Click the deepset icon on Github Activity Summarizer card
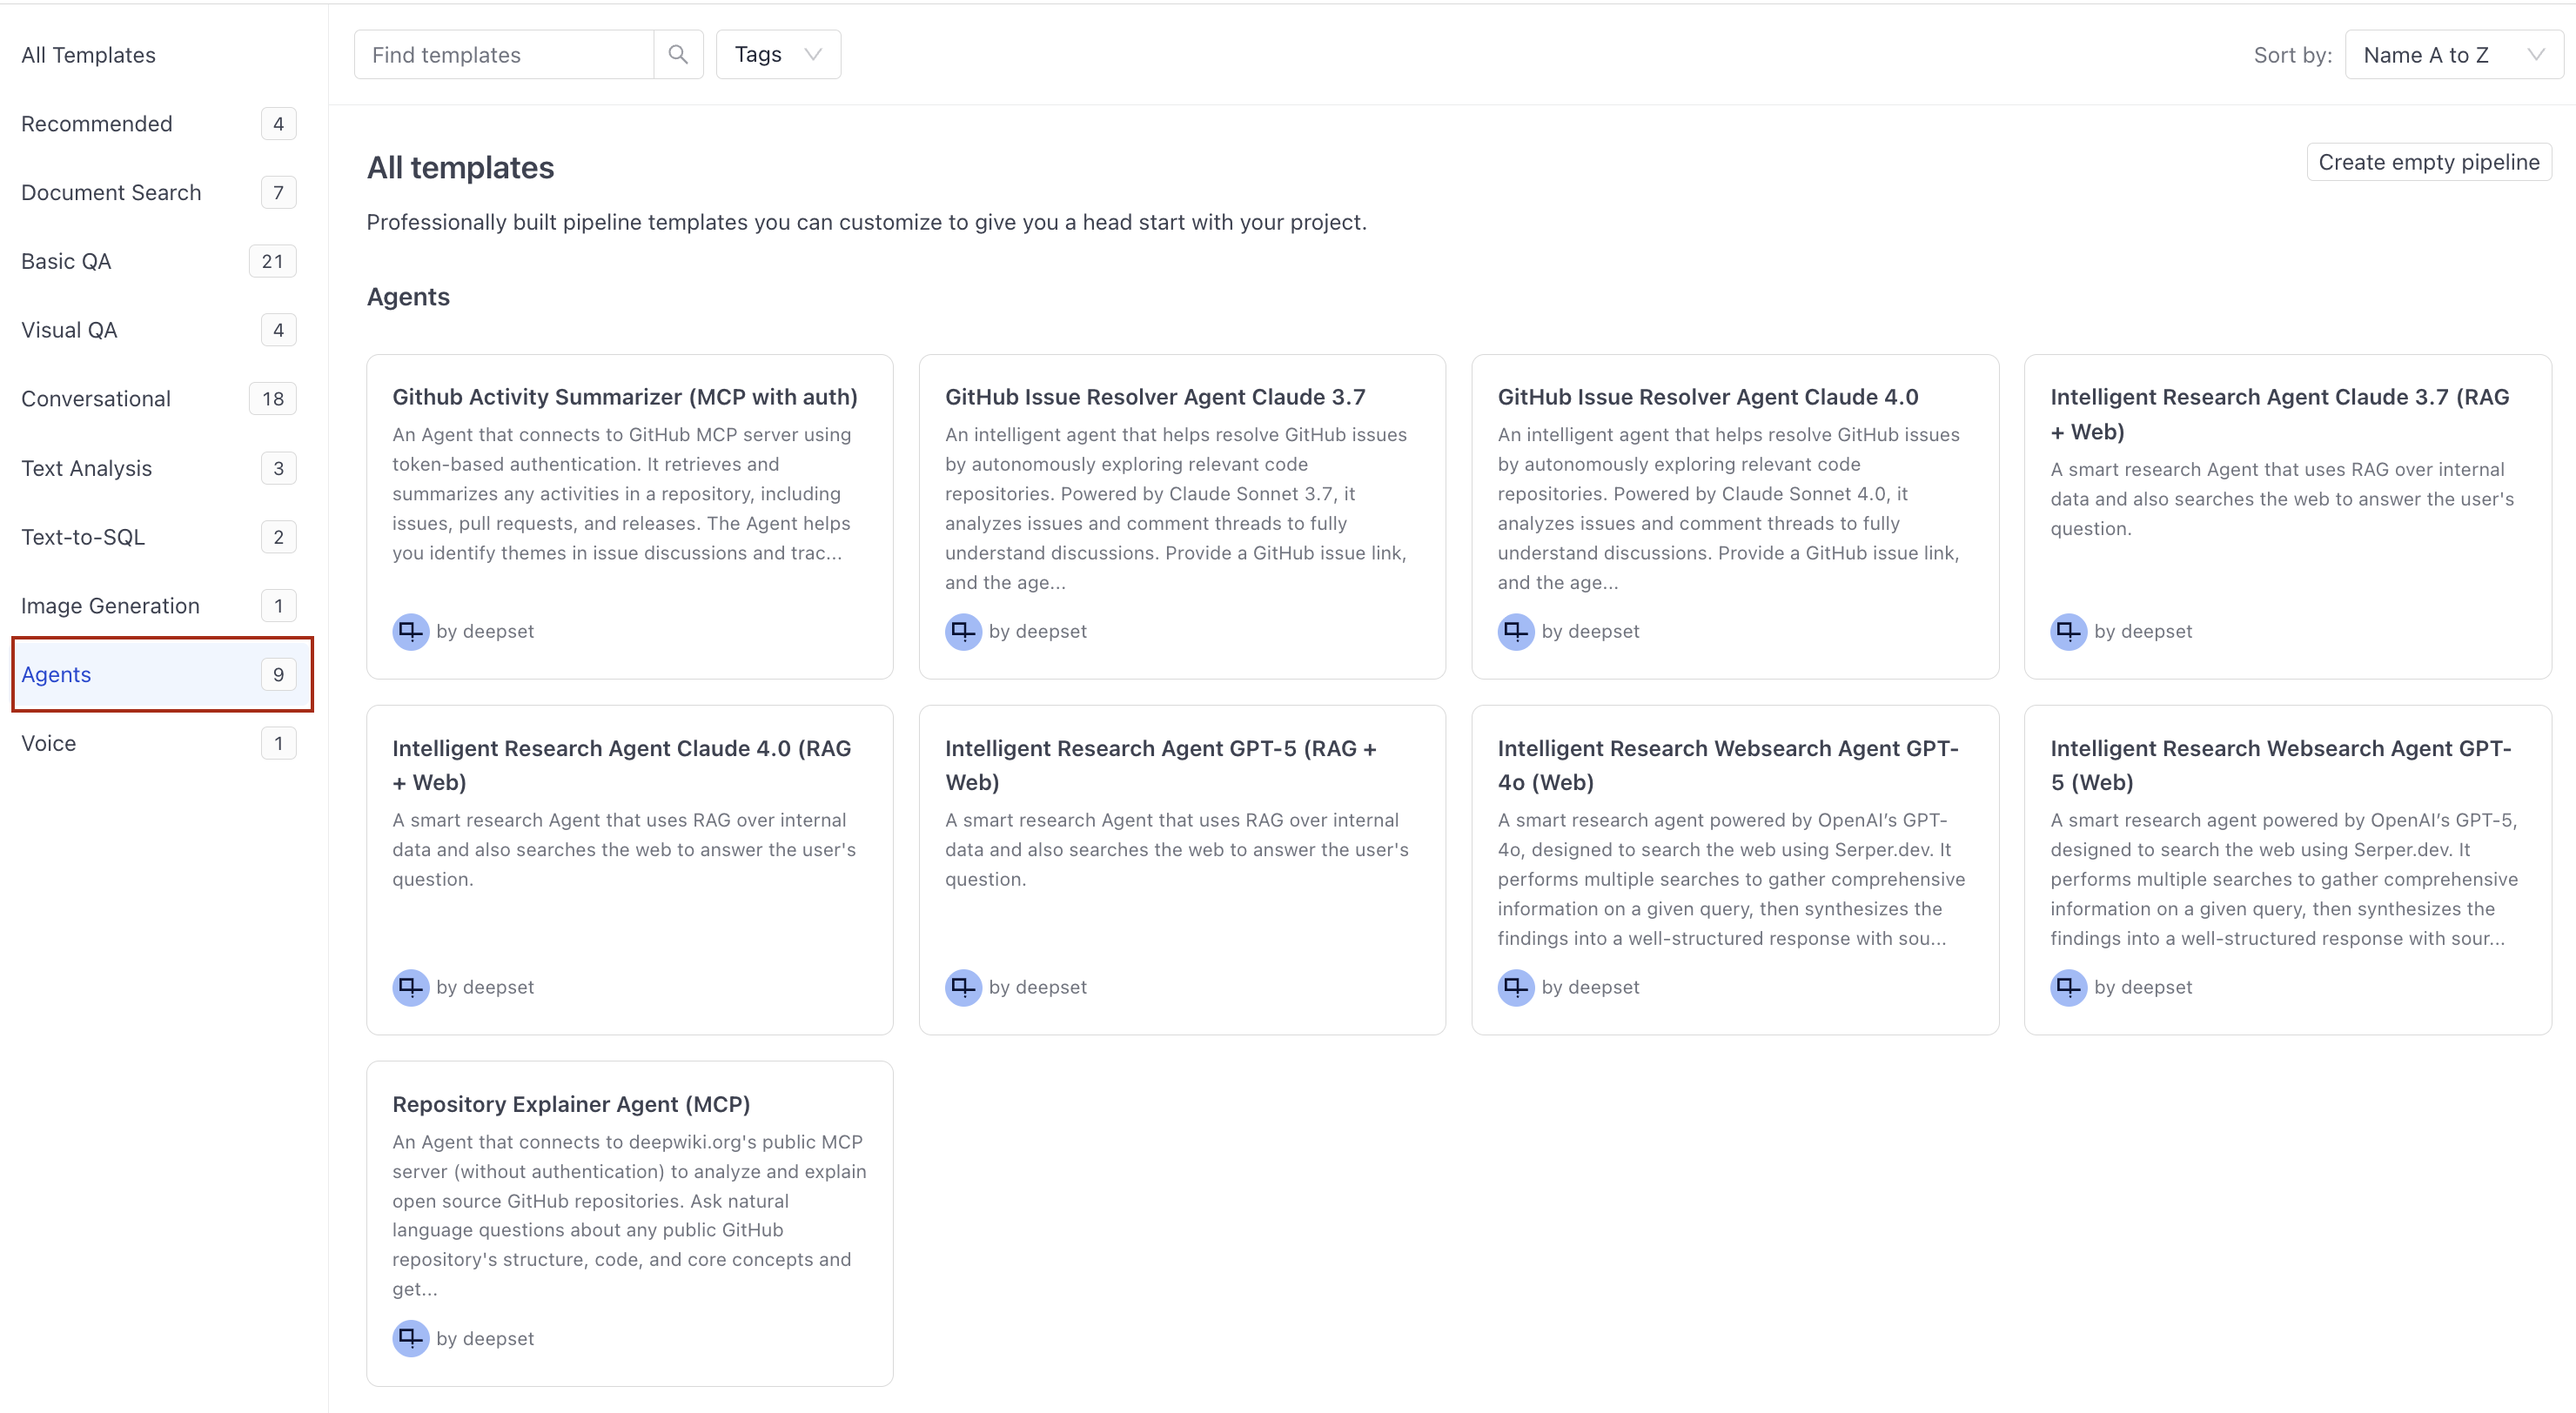2576x1413 pixels. click(411, 631)
